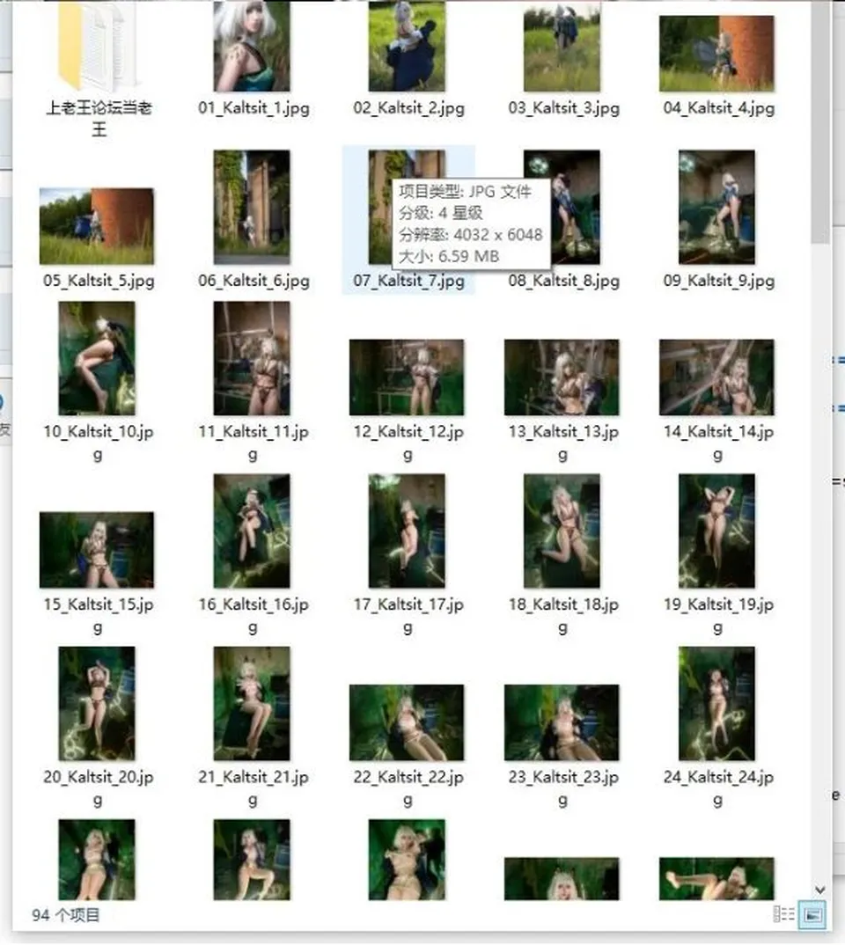Select the 14_Kaltsit_14.jpg thumbnail
Screen dimensions: 845x945
(716, 377)
